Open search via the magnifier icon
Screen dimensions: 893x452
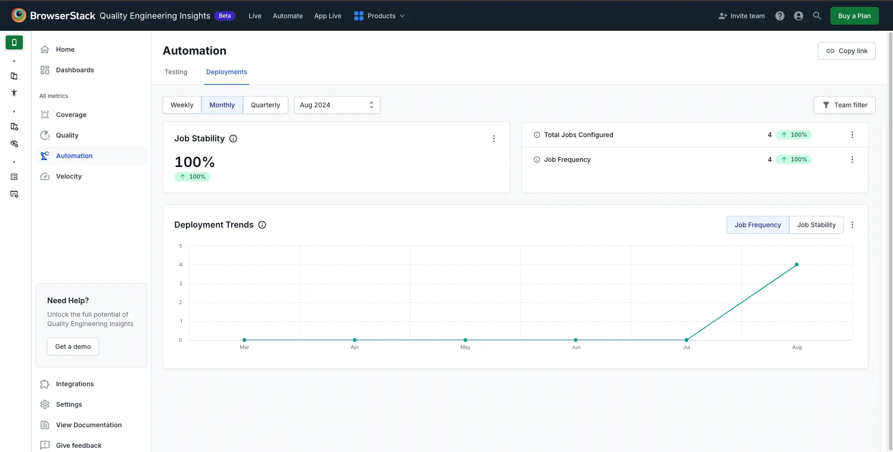pyautogui.click(x=817, y=15)
